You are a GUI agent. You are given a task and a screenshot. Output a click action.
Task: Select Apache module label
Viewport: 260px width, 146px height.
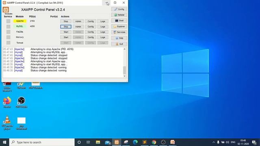click(20, 21)
